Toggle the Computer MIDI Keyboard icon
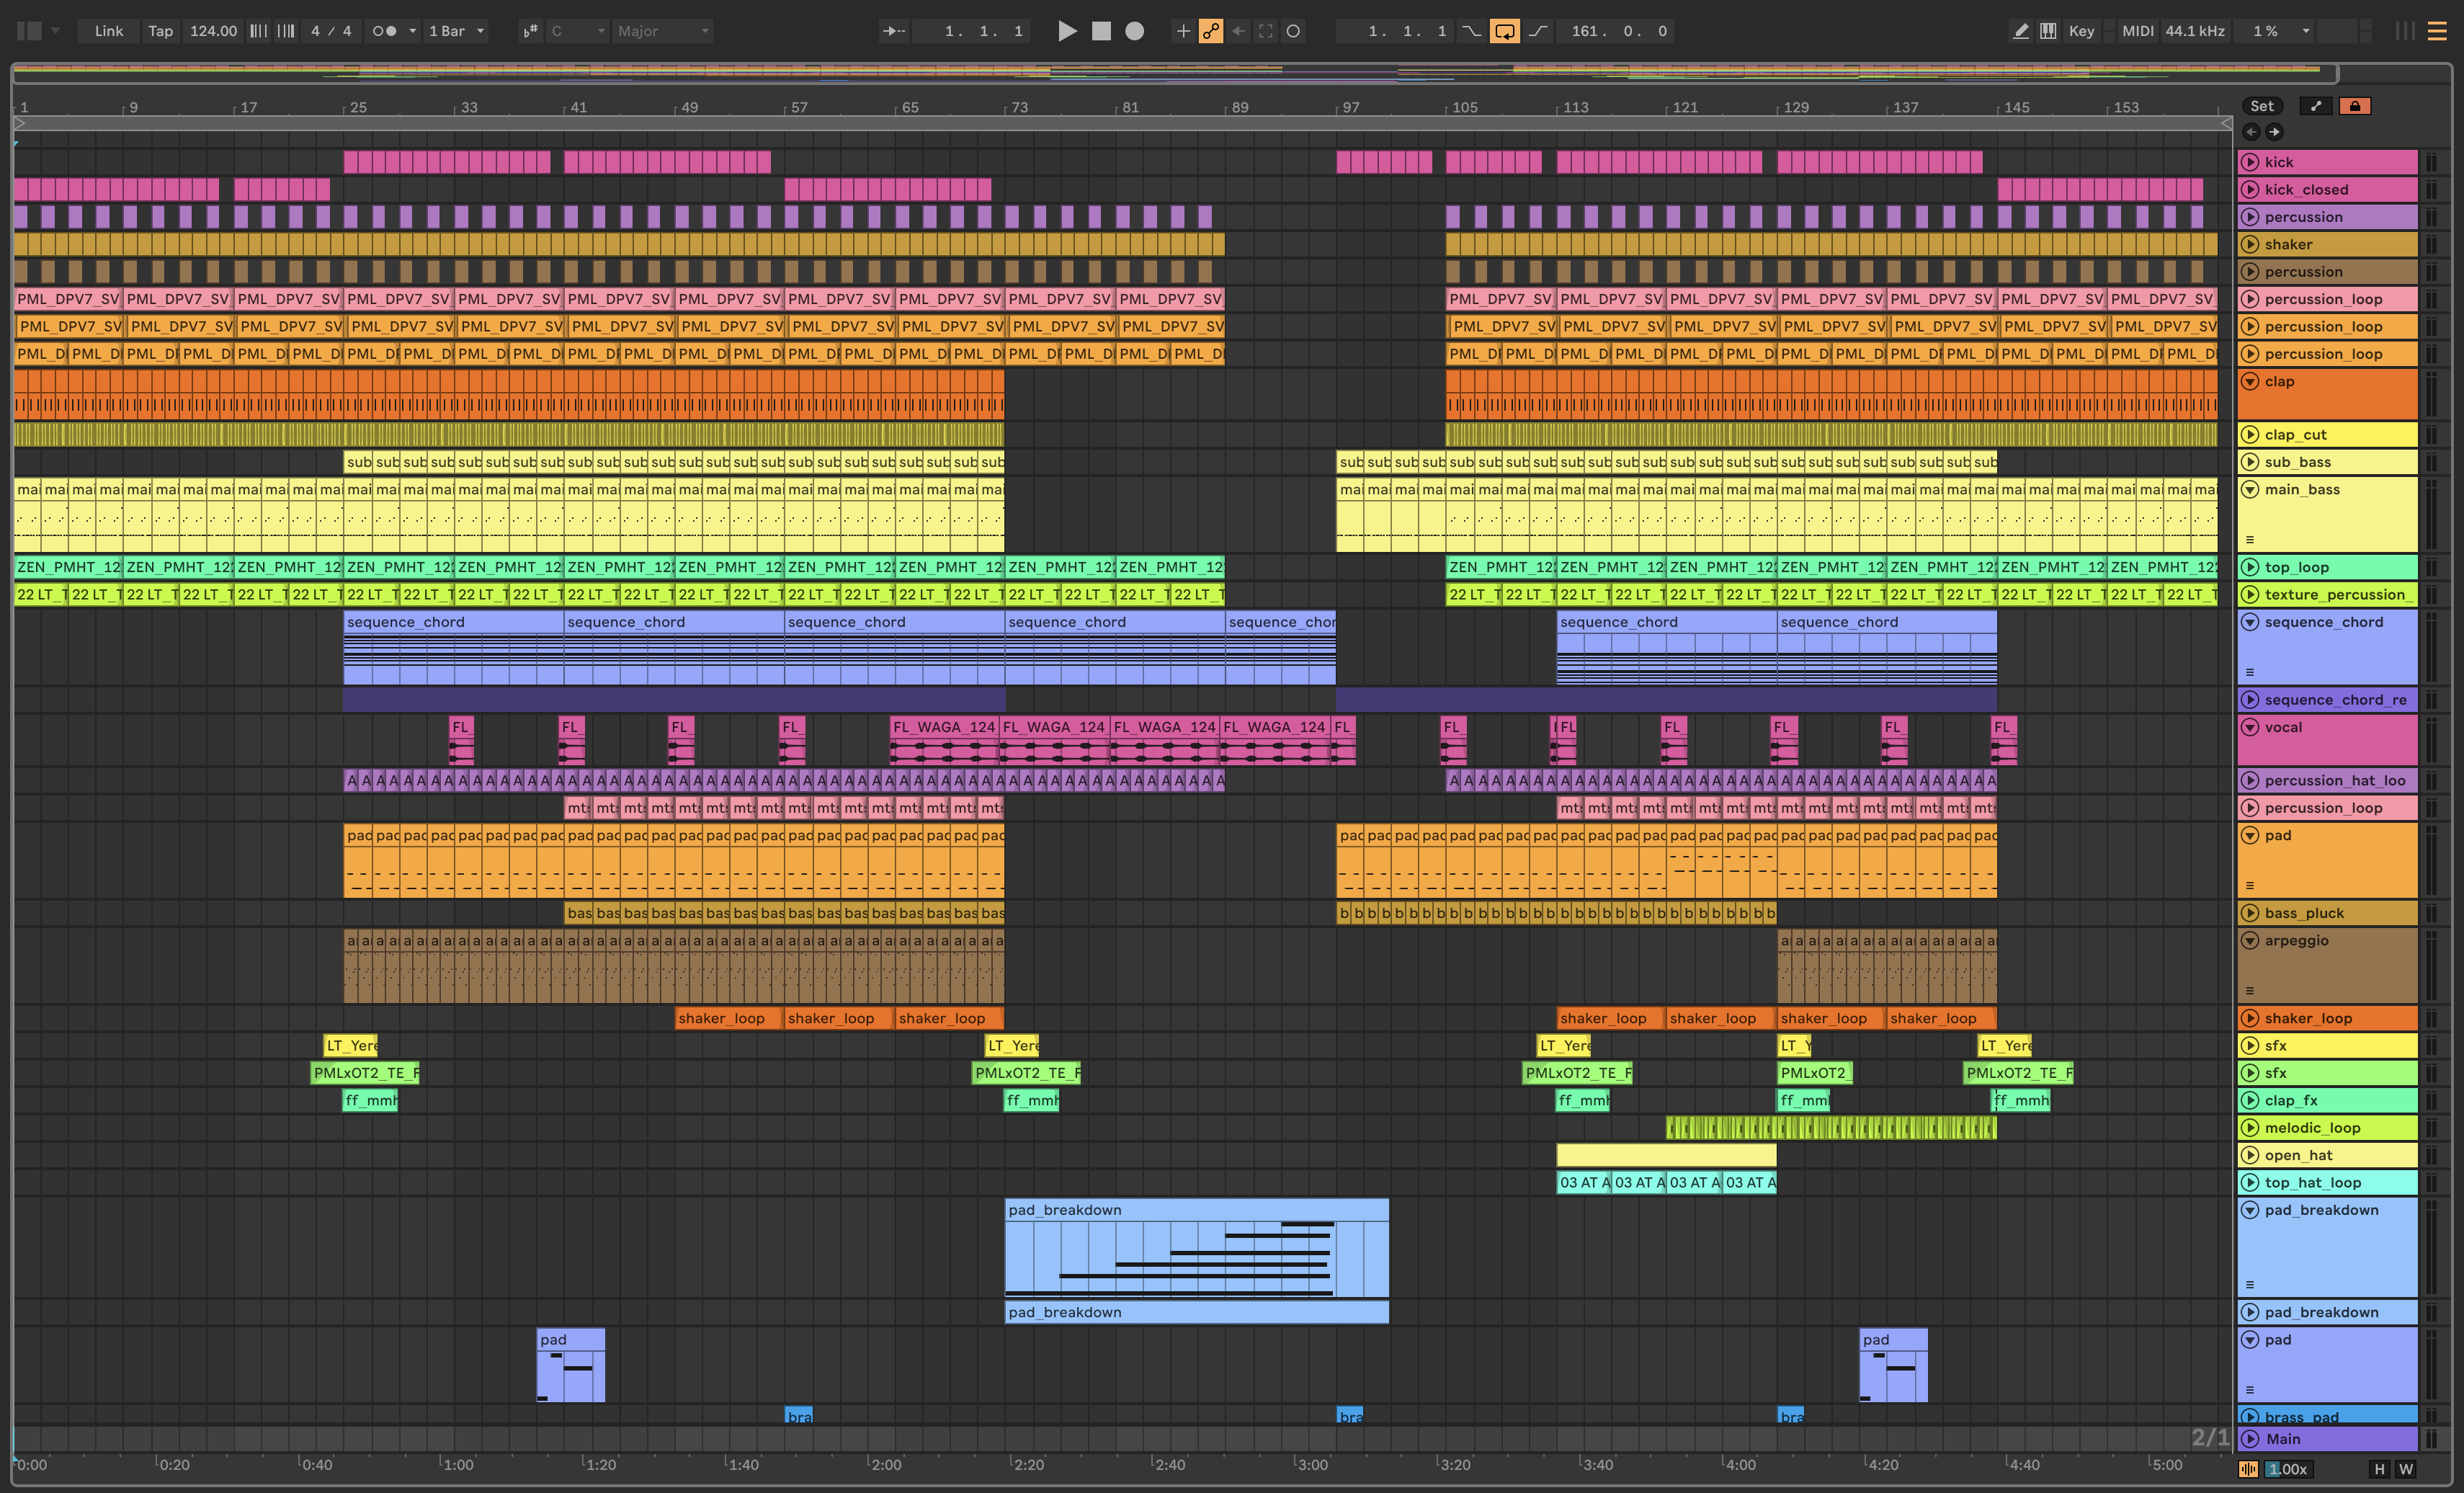 [2048, 31]
